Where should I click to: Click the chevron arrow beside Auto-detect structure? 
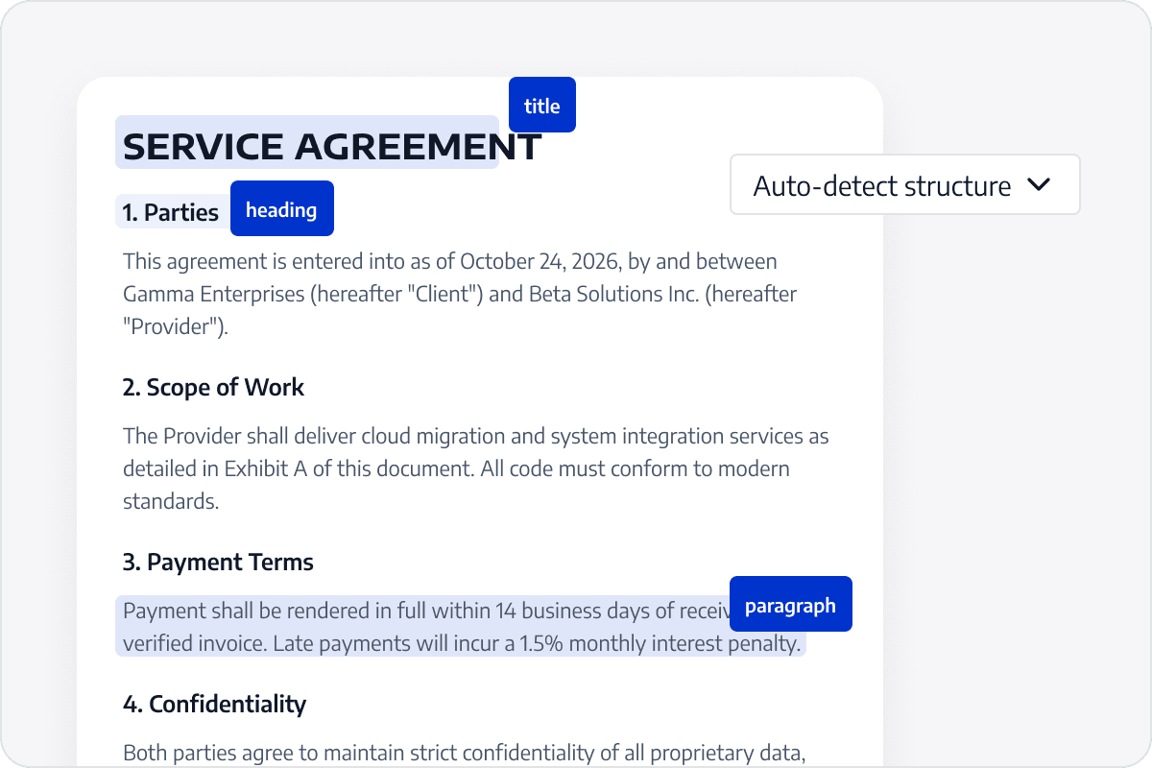coord(1039,184)
